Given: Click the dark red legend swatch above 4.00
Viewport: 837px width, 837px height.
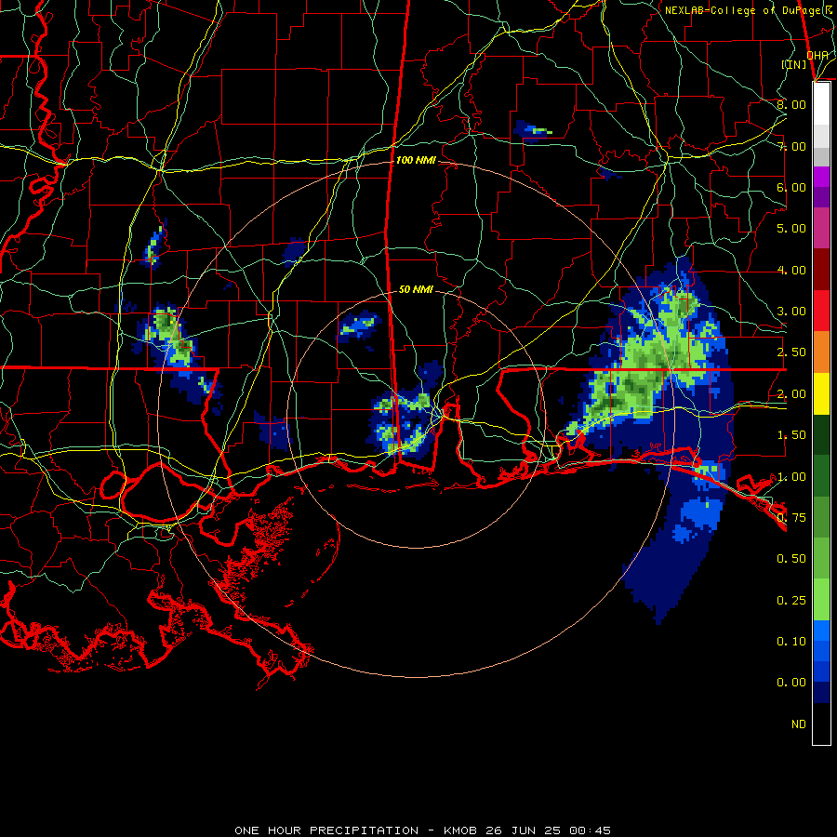Looking at the screenshot, I should pos(821,270).
